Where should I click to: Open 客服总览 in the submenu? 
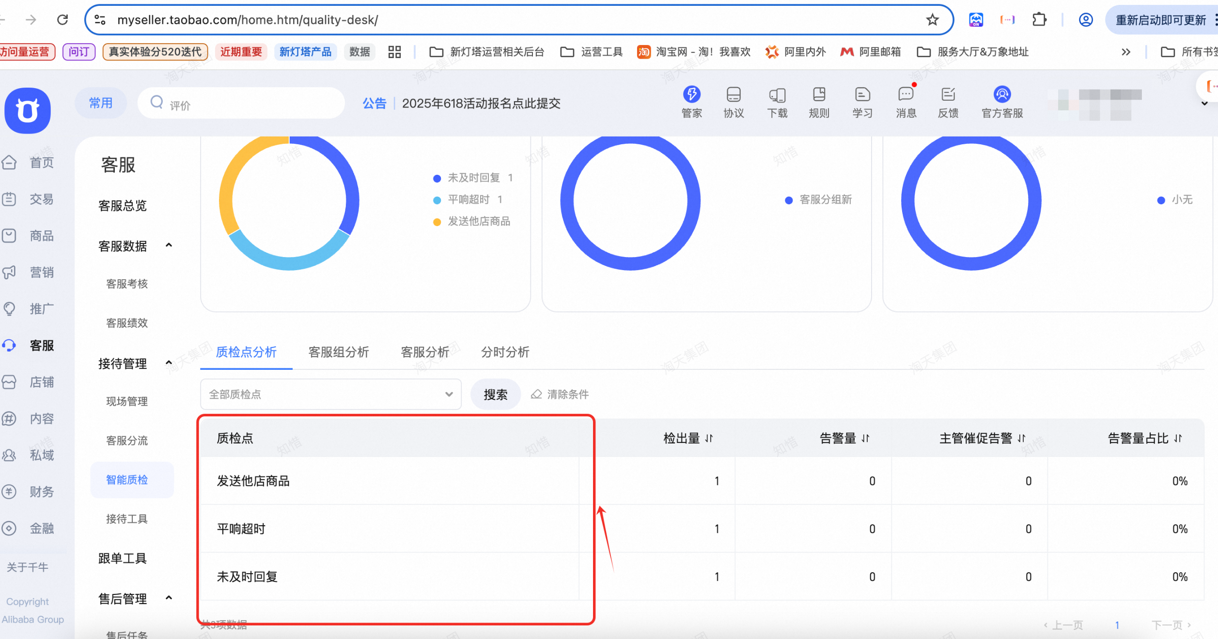[123, 206]
